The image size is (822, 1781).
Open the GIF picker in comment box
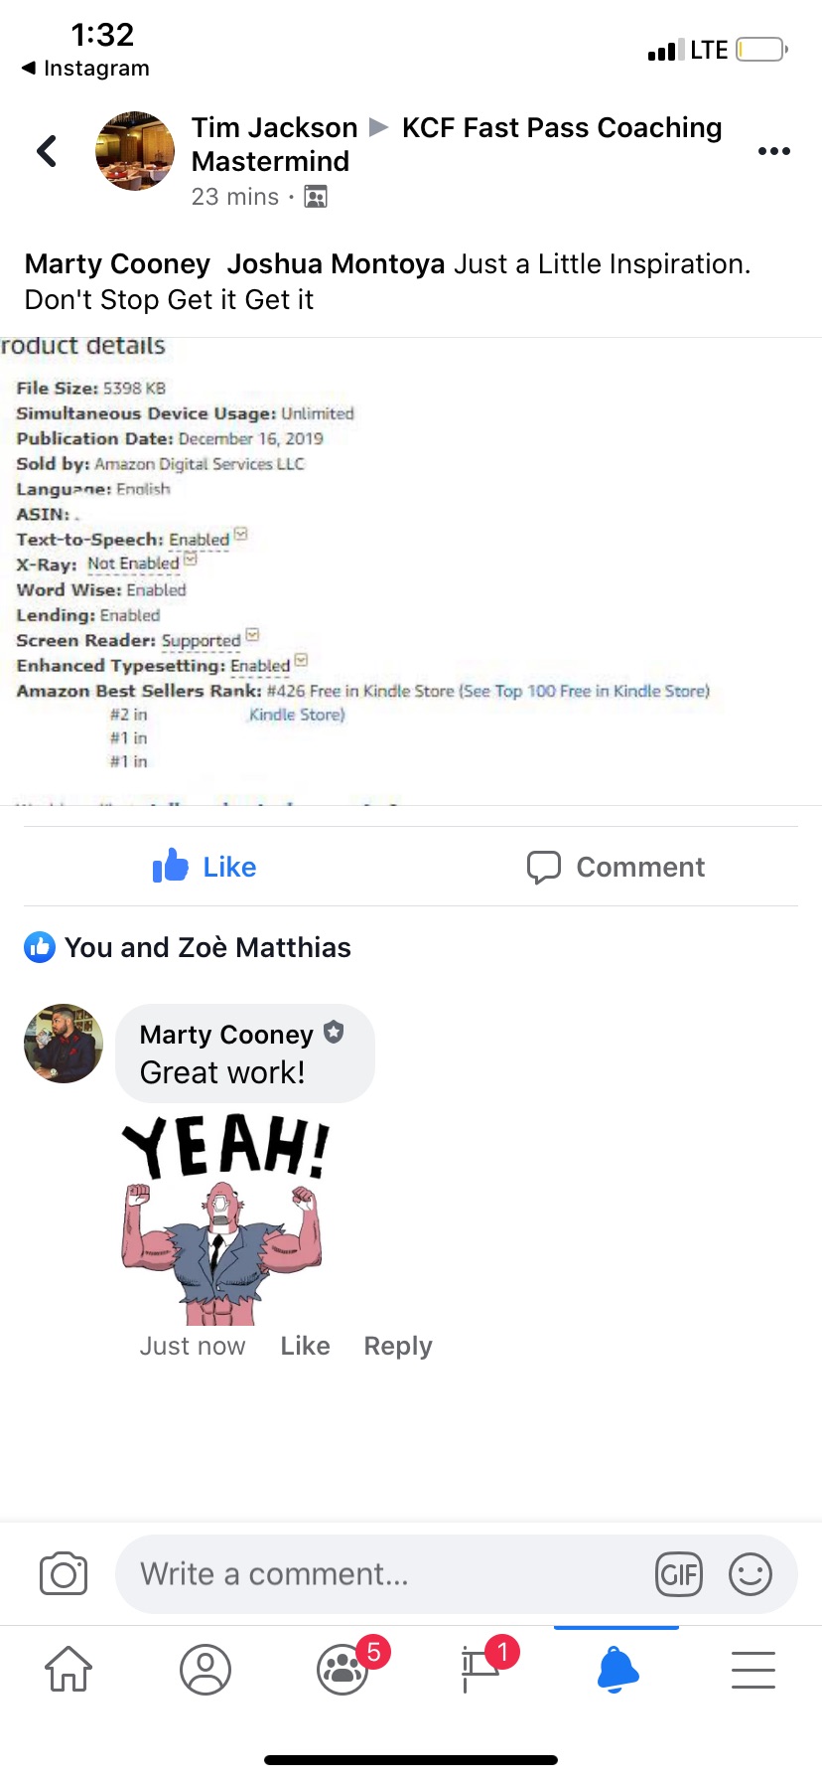coord(679,1574)
